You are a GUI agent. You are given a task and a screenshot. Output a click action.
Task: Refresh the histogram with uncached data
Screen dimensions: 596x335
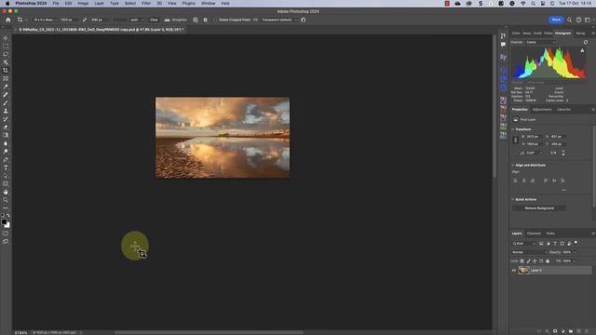586,42
